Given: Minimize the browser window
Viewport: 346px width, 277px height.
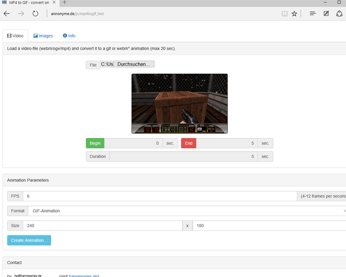Looking at the screenshot, I should click(x=325, y=2).
